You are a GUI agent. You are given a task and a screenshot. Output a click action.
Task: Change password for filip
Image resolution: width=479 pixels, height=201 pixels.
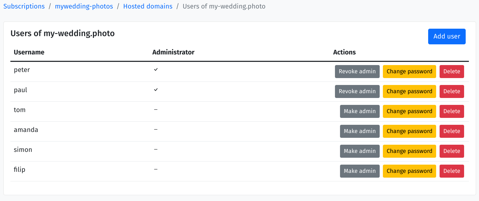pyautogui.click(x=409, y=171)
